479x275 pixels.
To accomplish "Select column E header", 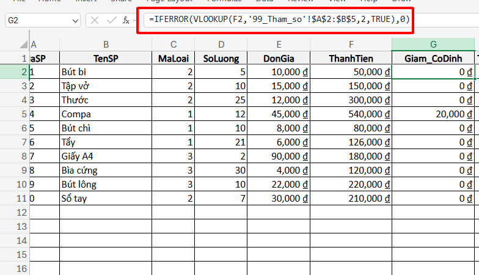I will click(x=279, y=45).
